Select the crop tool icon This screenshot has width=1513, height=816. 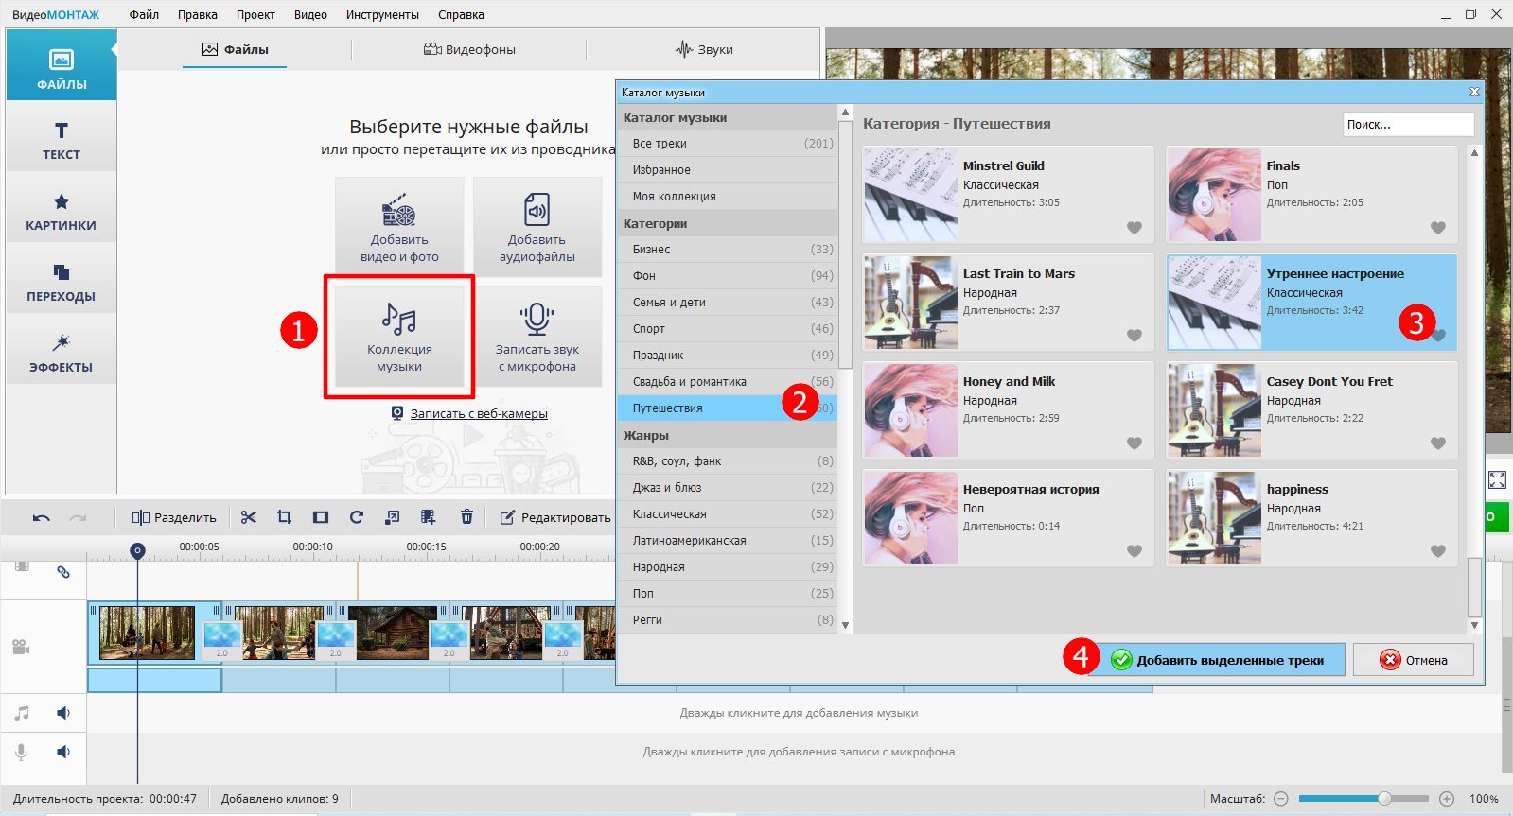[284, 517]
